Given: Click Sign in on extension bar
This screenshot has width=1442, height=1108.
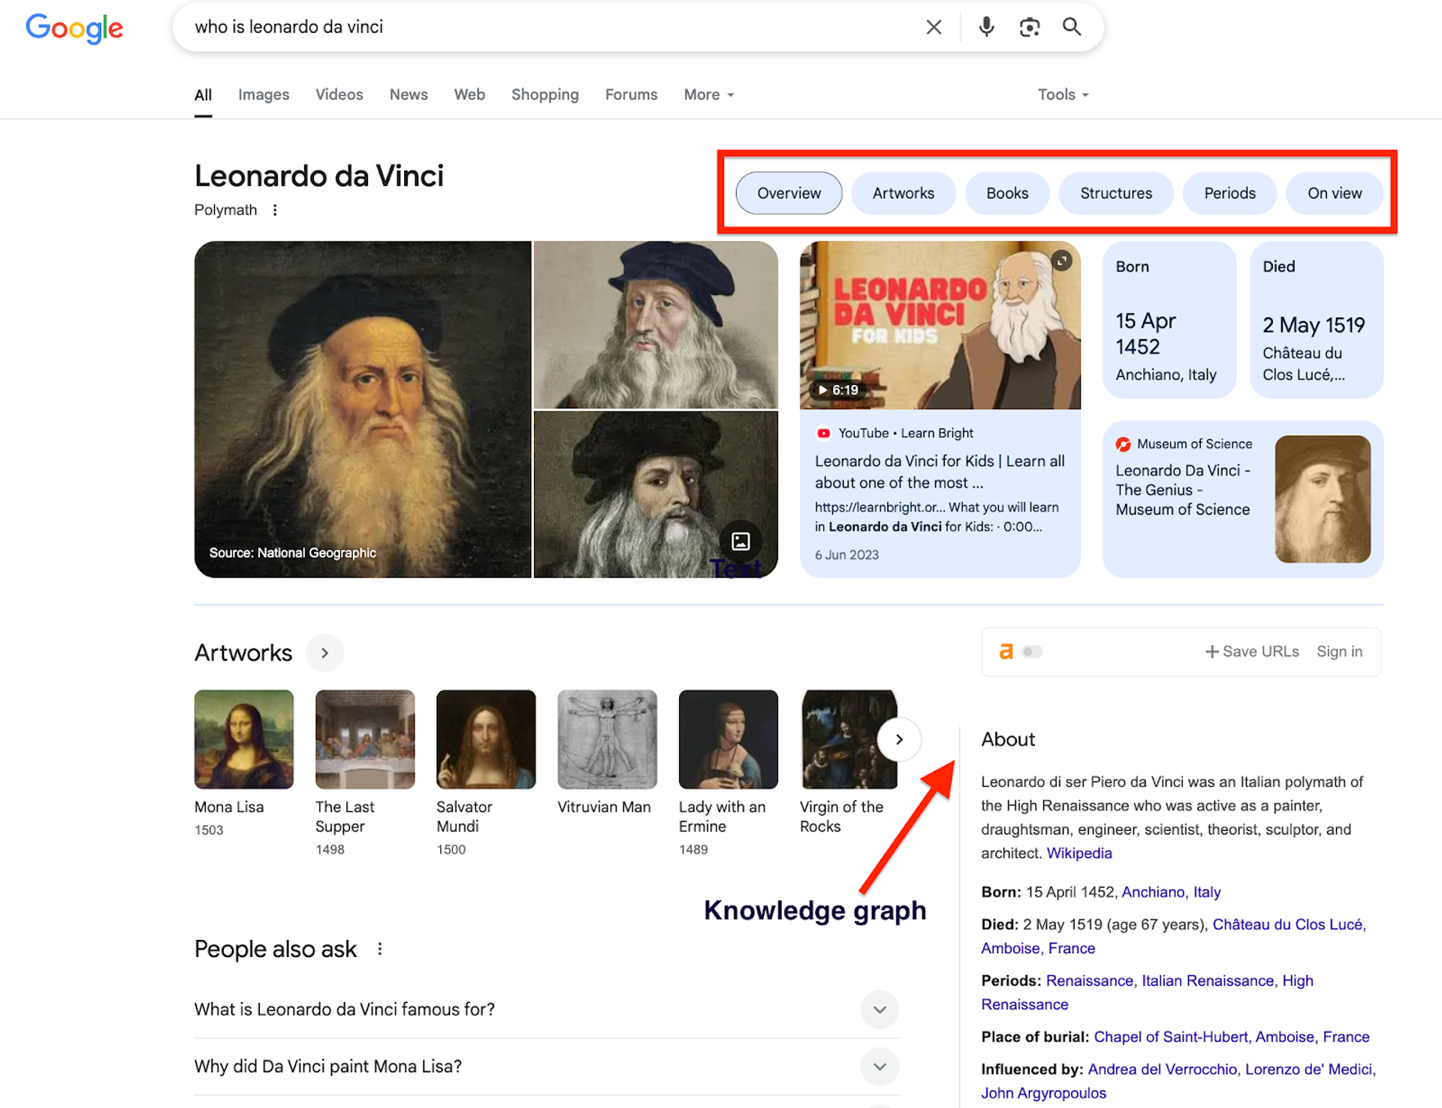Looking at the screenshot, I should [x=1339, y=652].
